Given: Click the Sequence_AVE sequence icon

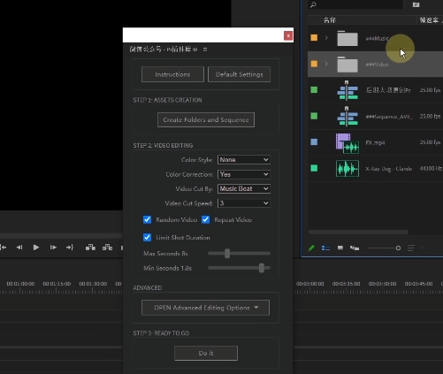Looking at the screenshot, I should point(348,116).
